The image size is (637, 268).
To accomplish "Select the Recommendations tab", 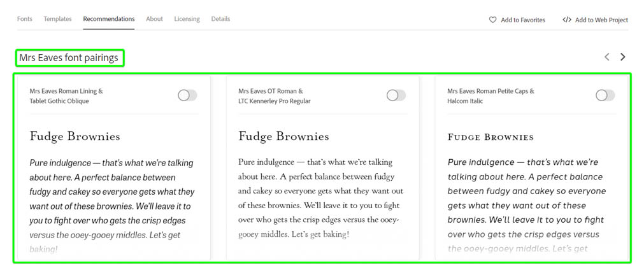I will point(108,19).
